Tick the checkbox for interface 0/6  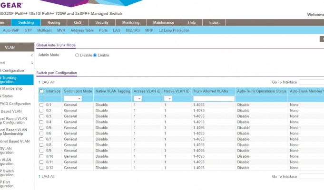pyautogui.click(x=41, y=133)
